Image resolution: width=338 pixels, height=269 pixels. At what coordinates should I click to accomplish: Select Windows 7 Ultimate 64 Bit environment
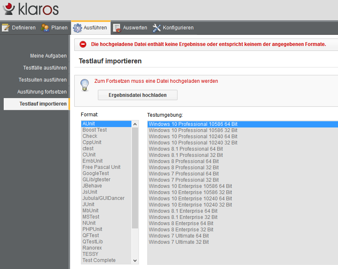(x=179, y=235)
